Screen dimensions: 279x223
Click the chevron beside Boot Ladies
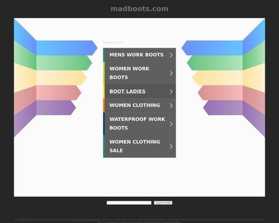tap(171, 92)
